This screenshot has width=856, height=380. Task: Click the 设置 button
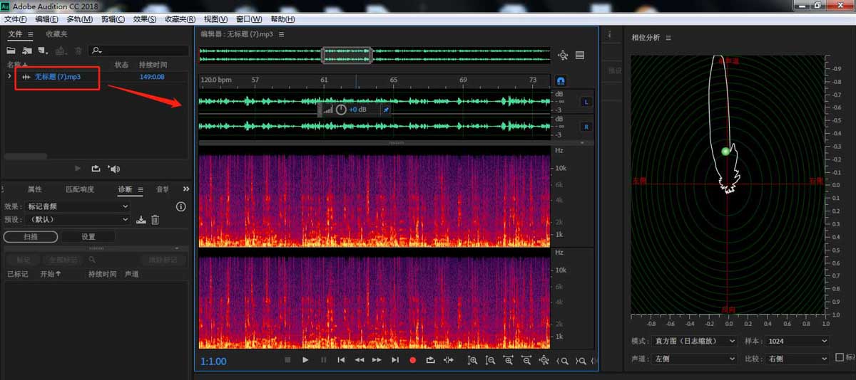[88, 237]
